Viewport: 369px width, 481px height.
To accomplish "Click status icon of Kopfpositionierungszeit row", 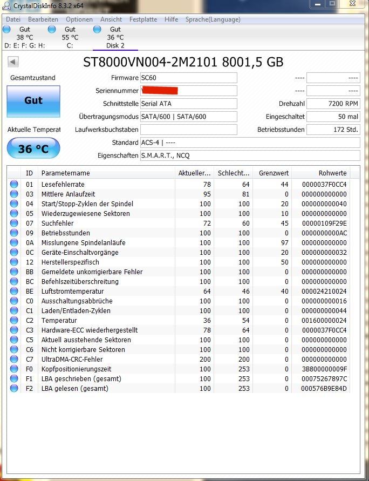I will point(14,369).
